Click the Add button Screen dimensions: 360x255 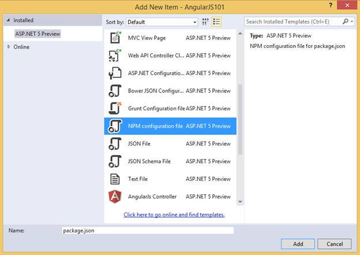(x=298, y=244)
